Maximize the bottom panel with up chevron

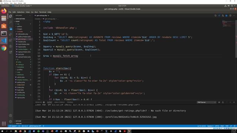pyautogui.click(x=230, y=102)
